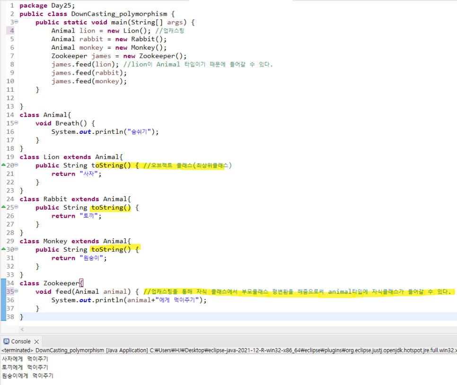Click the 'class Zookeeper{' declaration
The image size is (457, 385).
point(51,283)
